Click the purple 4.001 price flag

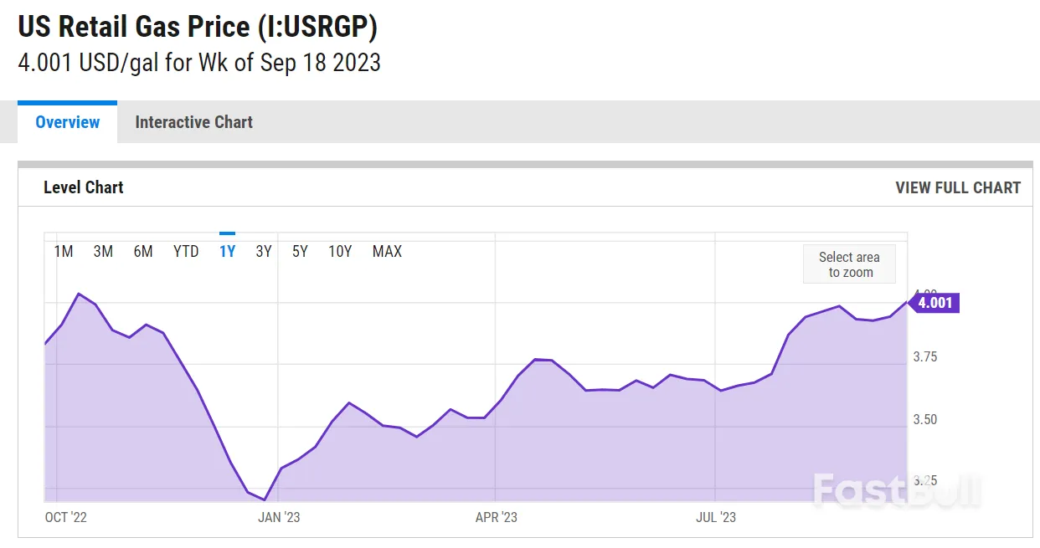tap(934, 303)
